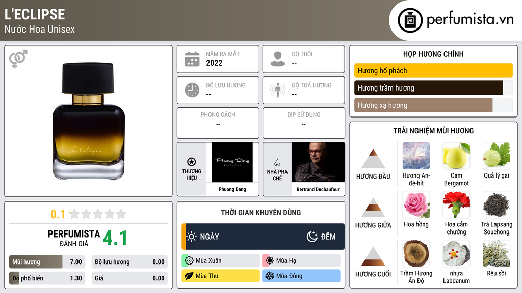Click the unisex gender symbol icon

18,59
